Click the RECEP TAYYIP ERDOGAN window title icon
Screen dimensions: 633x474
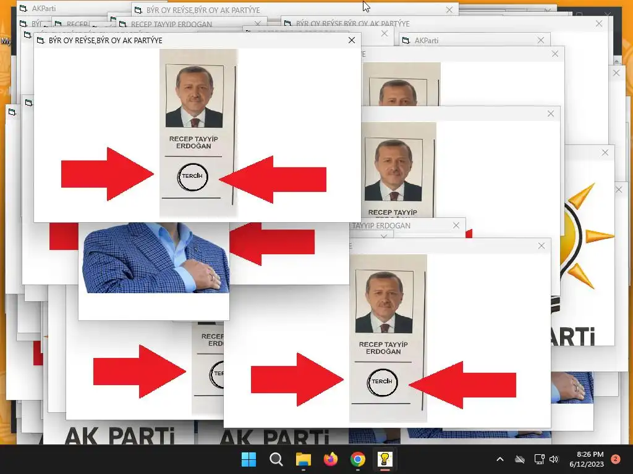(123, 24)
